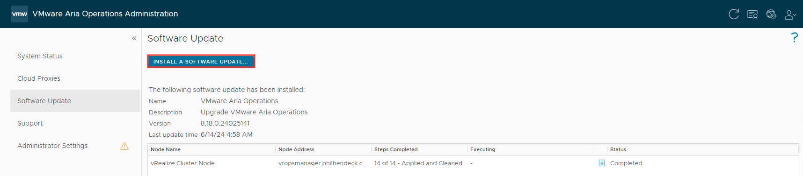Image resolution: width=803 pixels, height=176 pixels.
Task: Open the log search icon in the header
Action: coord(752,14)
